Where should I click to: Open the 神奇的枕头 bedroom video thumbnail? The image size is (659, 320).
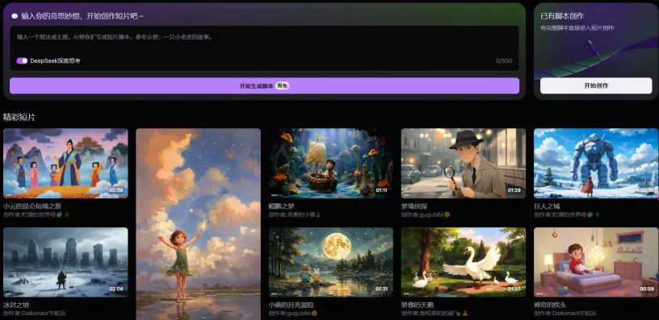click(x=596, y=262)
